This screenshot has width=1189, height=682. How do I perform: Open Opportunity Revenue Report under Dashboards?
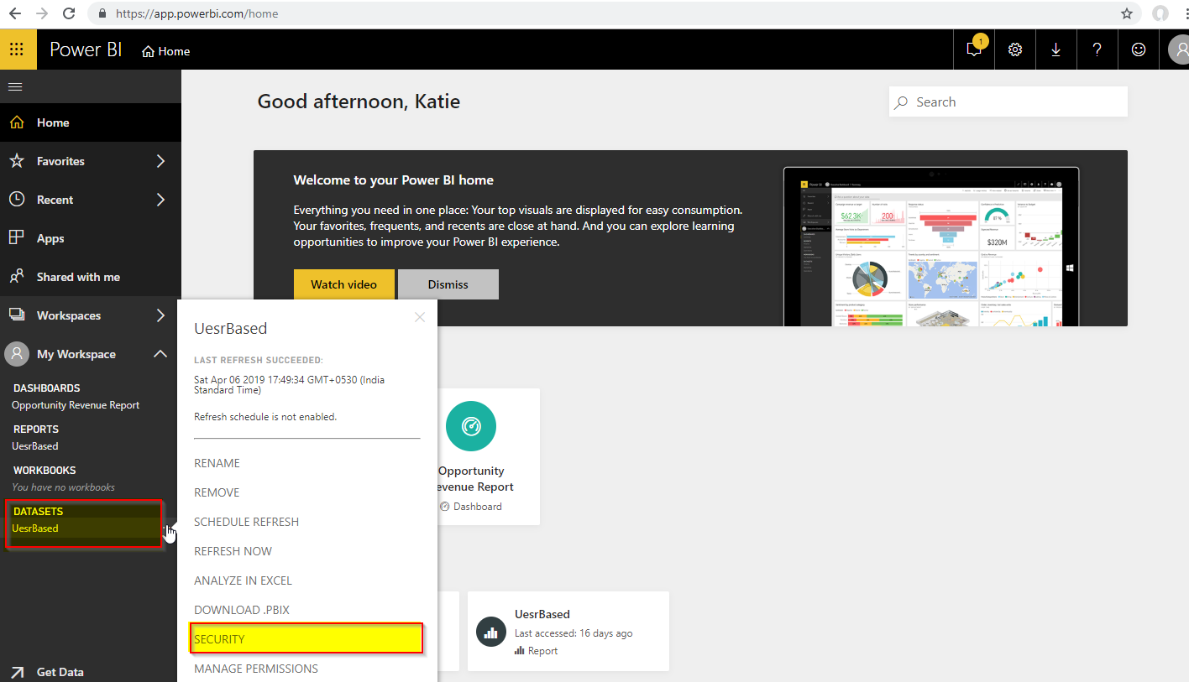point(76,405)
